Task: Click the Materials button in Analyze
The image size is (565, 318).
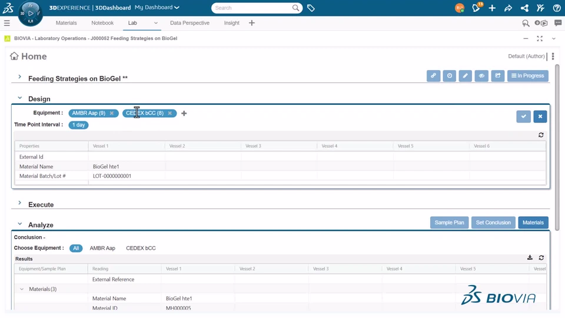Action: coord(533,223)
